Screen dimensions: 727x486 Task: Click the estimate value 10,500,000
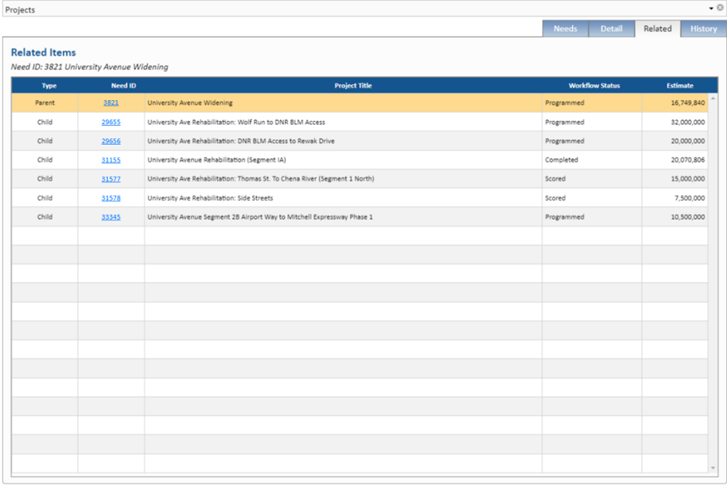tap(687, 217)
